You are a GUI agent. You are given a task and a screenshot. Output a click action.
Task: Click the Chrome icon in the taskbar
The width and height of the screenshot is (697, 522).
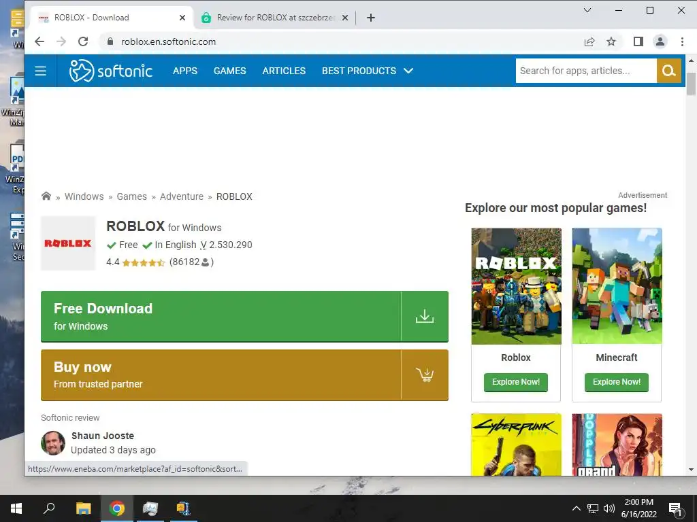click(117, 508)
